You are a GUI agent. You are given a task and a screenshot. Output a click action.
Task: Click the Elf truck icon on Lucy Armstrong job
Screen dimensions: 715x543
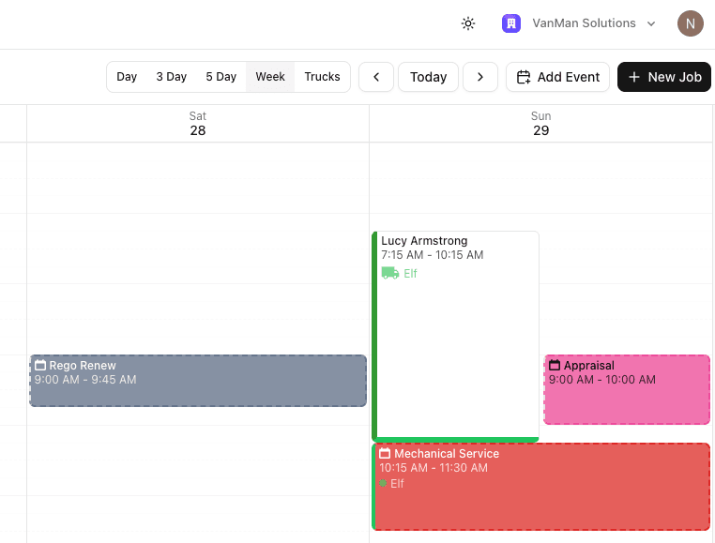point(390,273)
